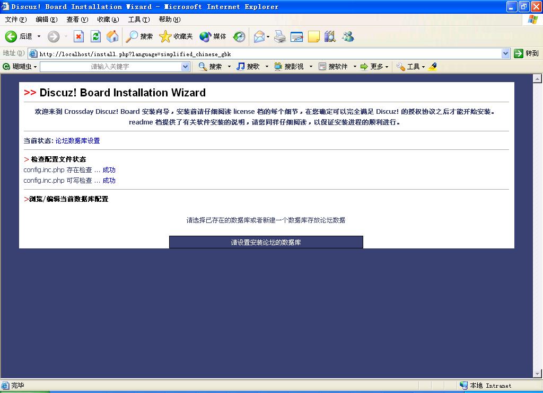
Task: Click the 转到 Go button
Action: 527,53
